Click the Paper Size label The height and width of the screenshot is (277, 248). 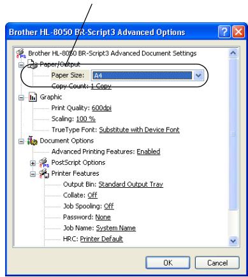[x=68, y=75]
